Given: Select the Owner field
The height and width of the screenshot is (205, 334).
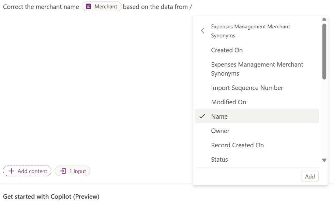Looking at the screenshot, I should pos(220,131).
